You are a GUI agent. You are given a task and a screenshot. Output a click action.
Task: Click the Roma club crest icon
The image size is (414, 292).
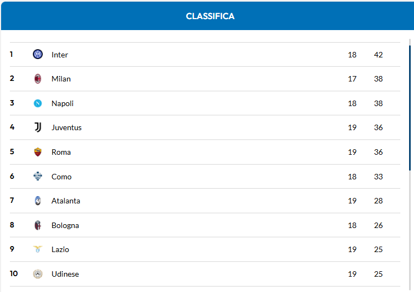pyautogui.click(x=38, y=152)
